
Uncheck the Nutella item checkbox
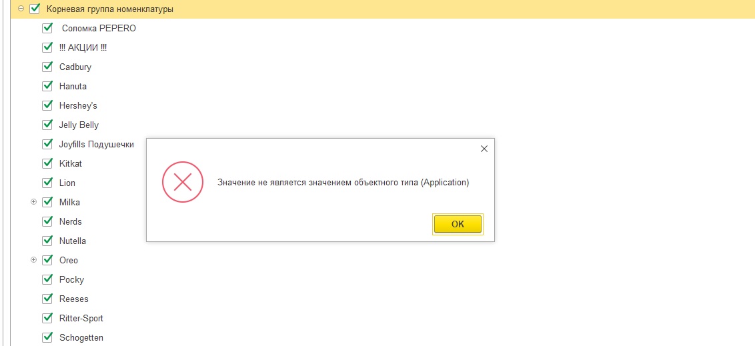tap(47, 241)
